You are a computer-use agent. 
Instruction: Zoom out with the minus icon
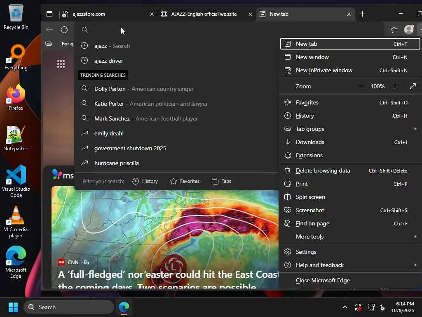tap(360, 86)
